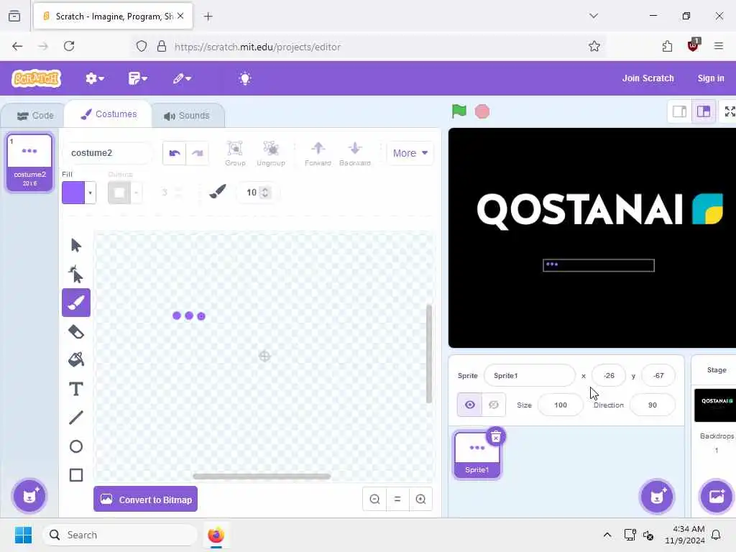Image resolution: width=736 pixels, height=552 pixels.
Task: Click the Scratch logo
Action: click(x=37, y=78)
